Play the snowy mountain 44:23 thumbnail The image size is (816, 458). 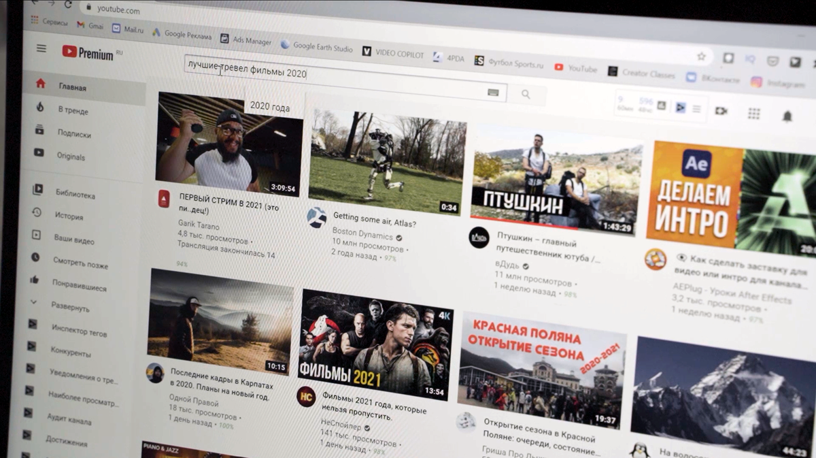(x=721, y=398)
